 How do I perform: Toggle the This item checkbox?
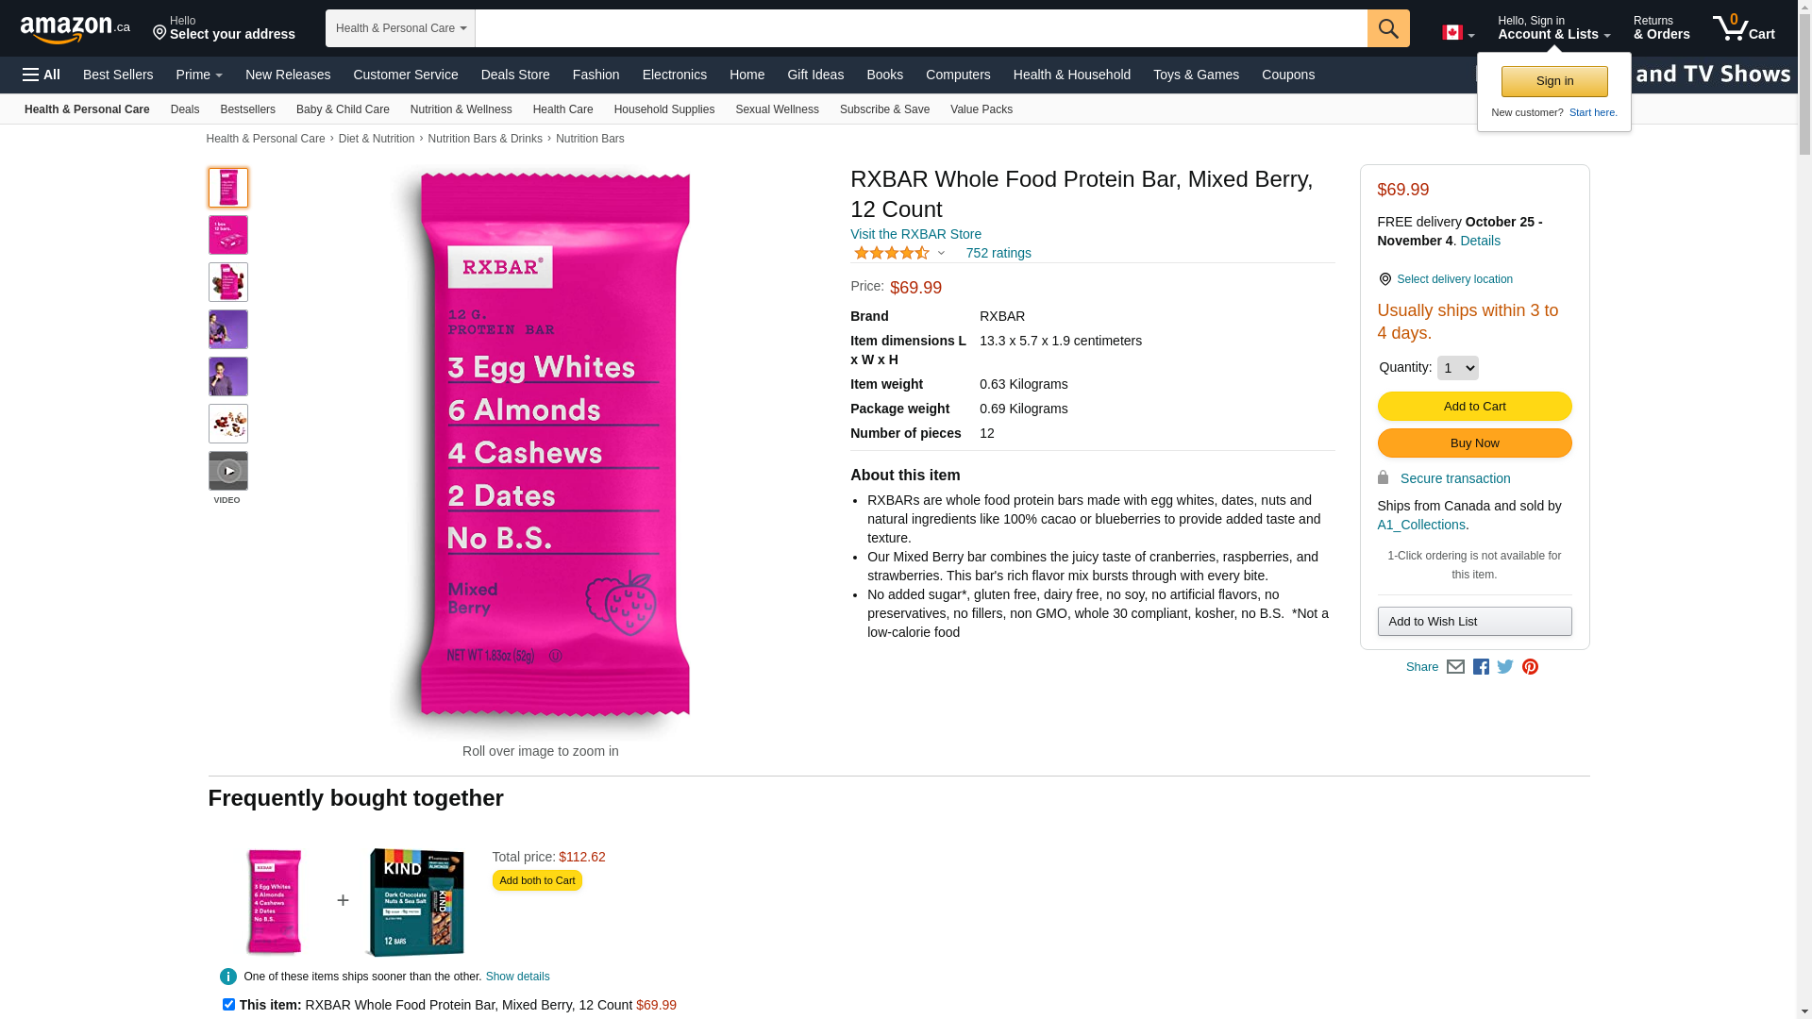[228, 1005]
